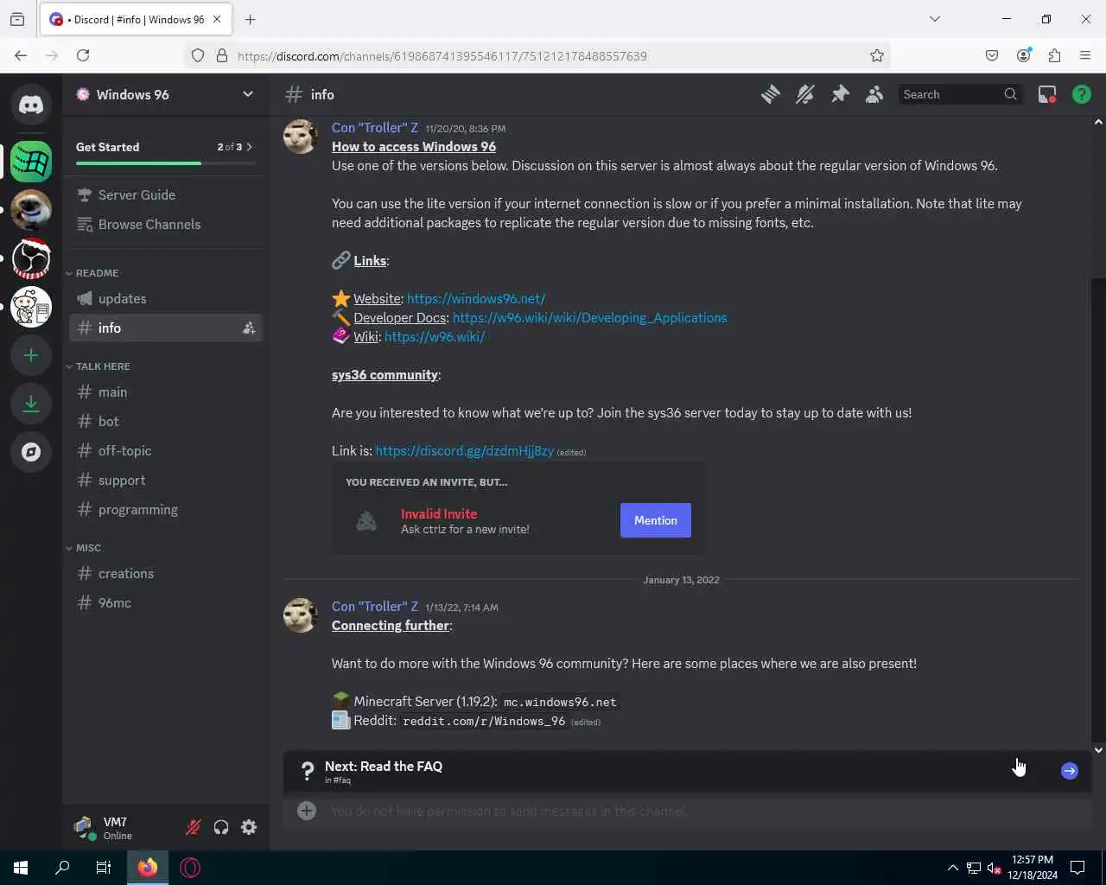Open the OBS server icon with Santa hat
Viewport: 1106px width, 885px height.
click(31, 258)
